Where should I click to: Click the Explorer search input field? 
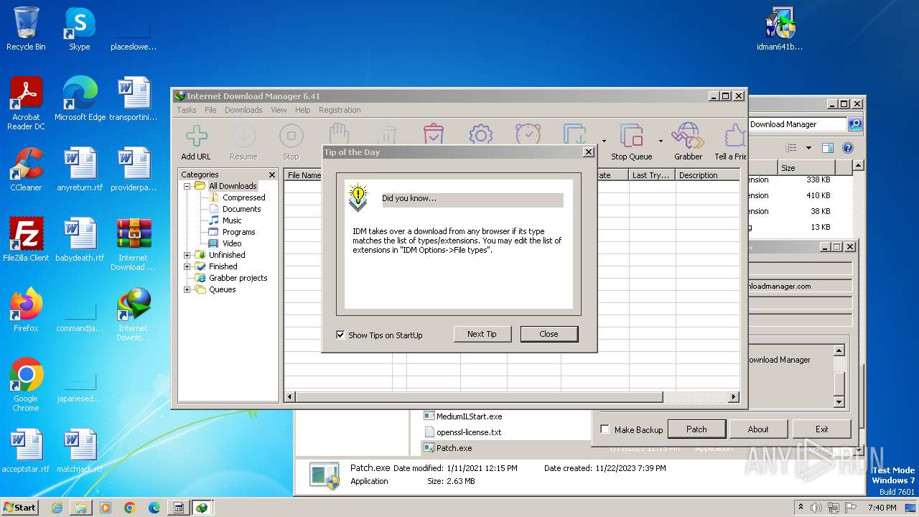(x=797, y=124)
